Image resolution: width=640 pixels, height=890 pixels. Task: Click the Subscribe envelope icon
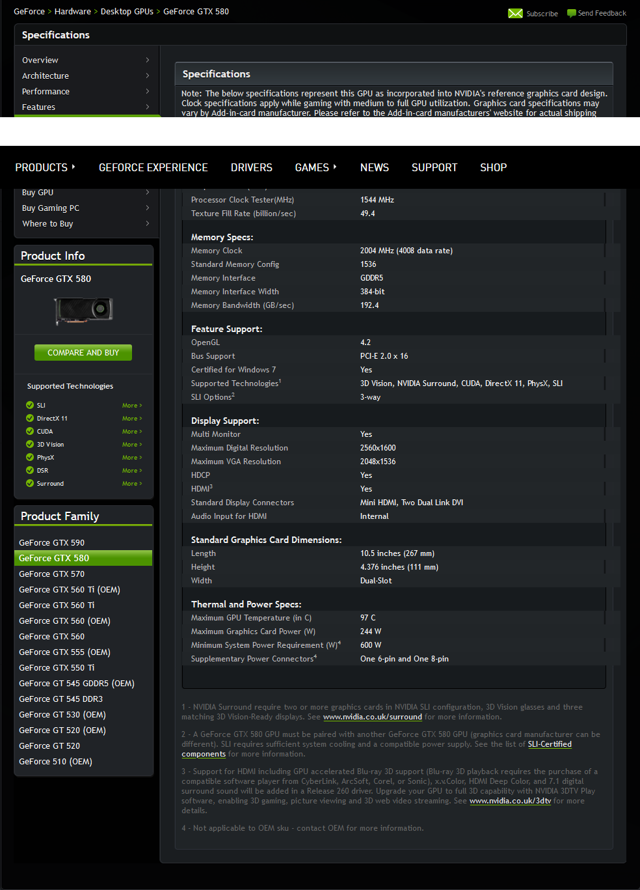pos(515,13)
